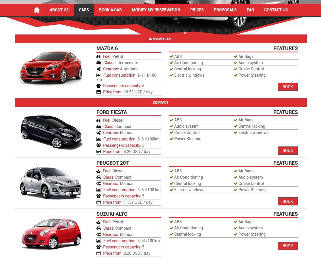Image resolution: width=321 pixels, height=259 pixels.
Task: Click the Ford Fiesta Electric windows feature
Action: point(254,132)
